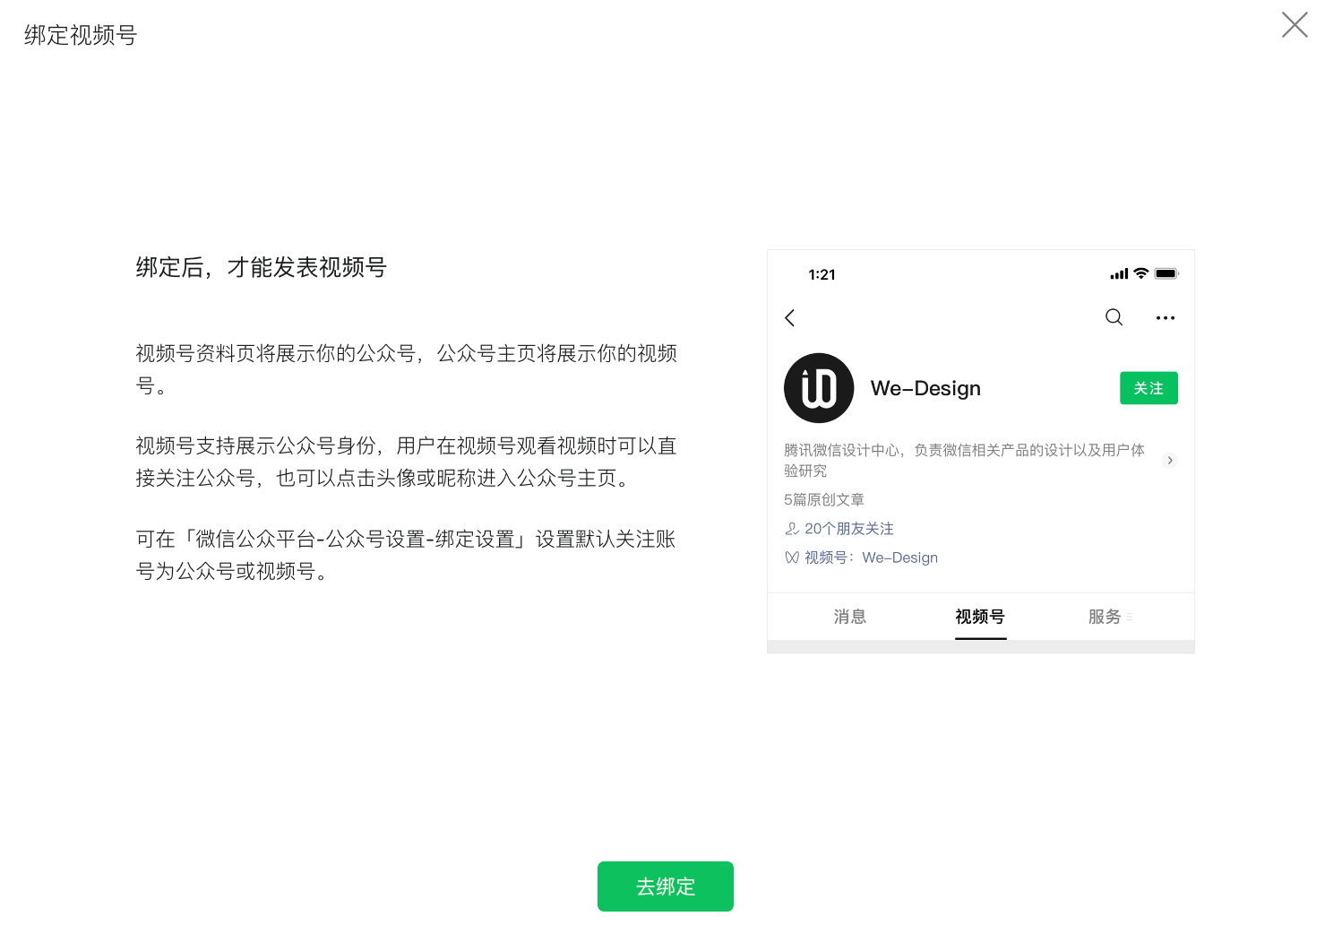1342x925 pixels.
Task: Click the signal bars icon in status bar
Action: click(1119, 274)
